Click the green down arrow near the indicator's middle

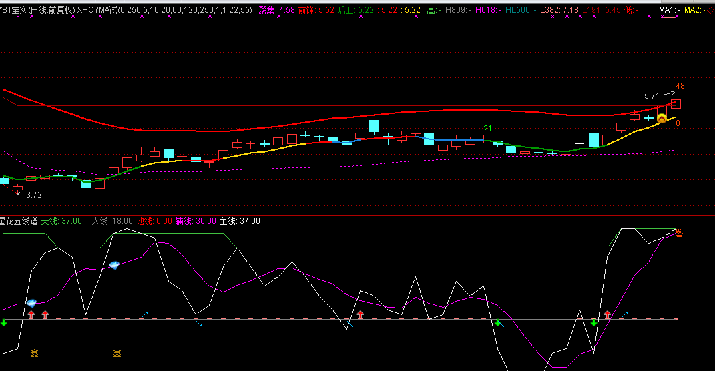point(497,323)
